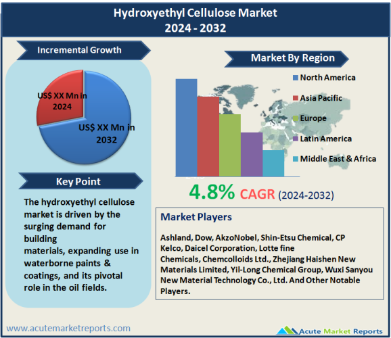
Task: Click the "New Material Technology Co." line
Action: pos(260,281)
